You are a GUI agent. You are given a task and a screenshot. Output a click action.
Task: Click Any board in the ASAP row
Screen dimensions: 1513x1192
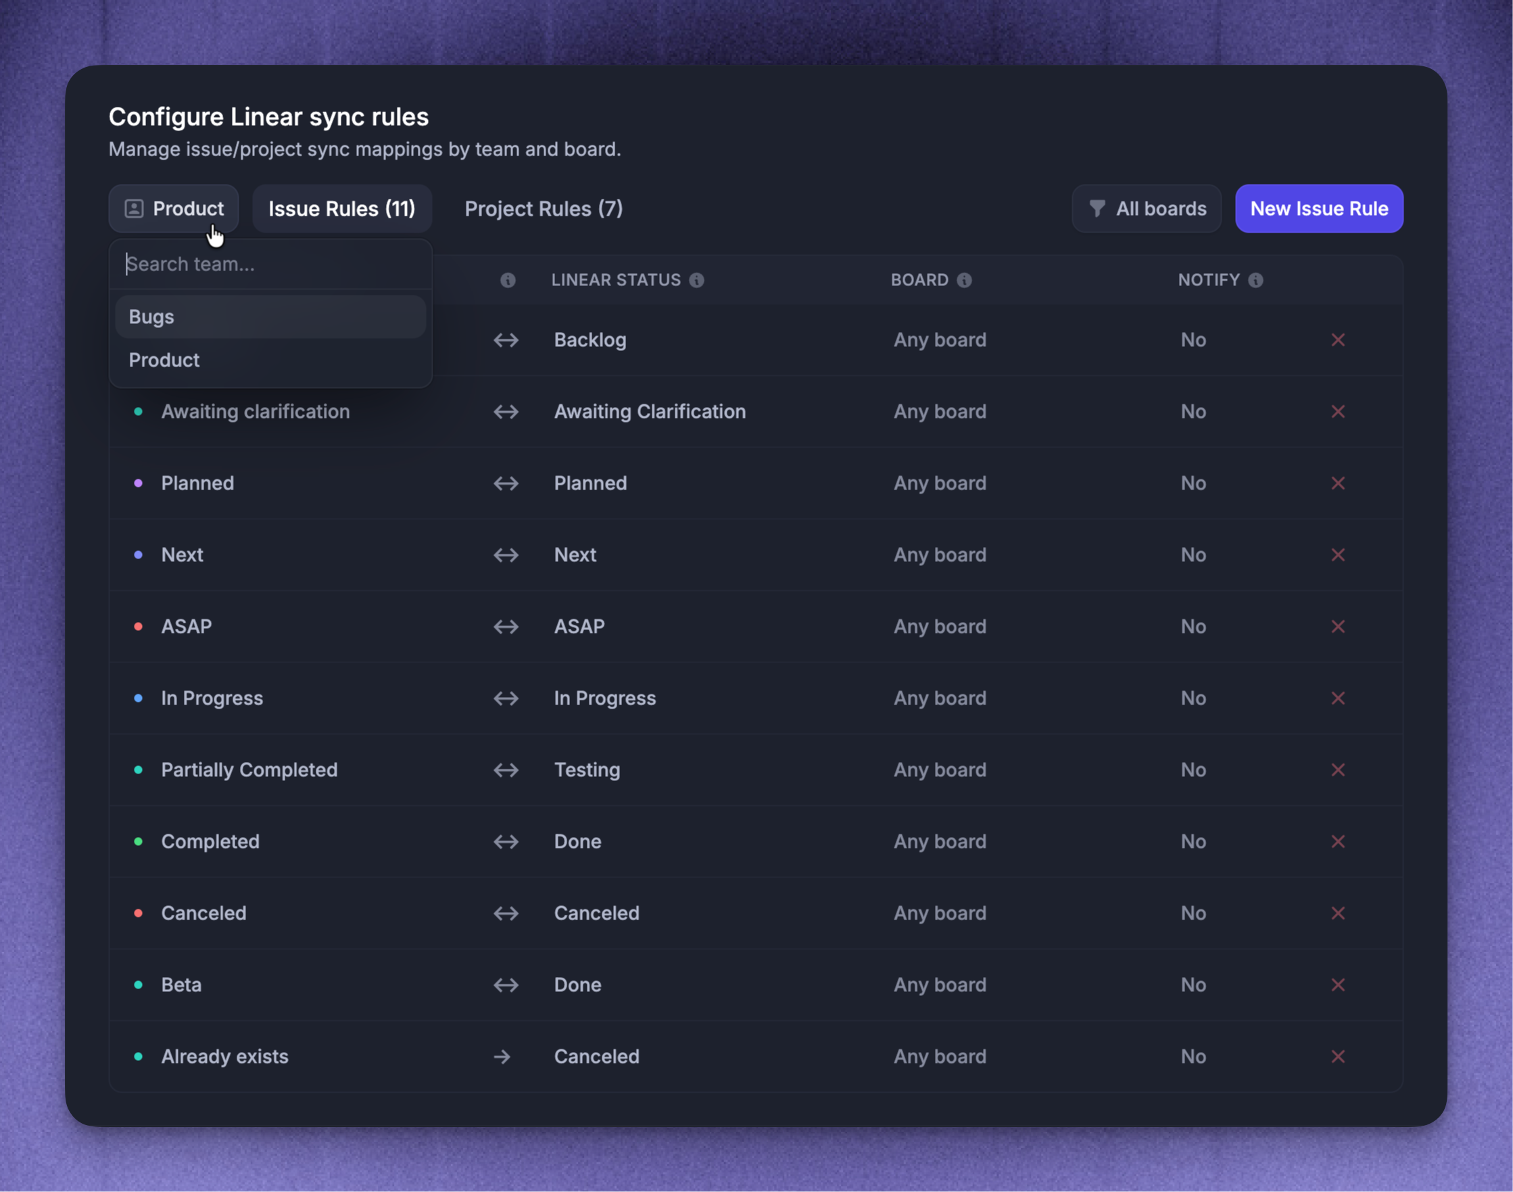[x=940, y=627]
